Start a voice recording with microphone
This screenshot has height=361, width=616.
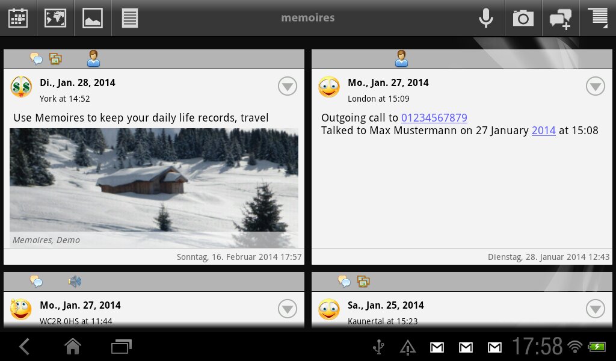click(486, 18)
